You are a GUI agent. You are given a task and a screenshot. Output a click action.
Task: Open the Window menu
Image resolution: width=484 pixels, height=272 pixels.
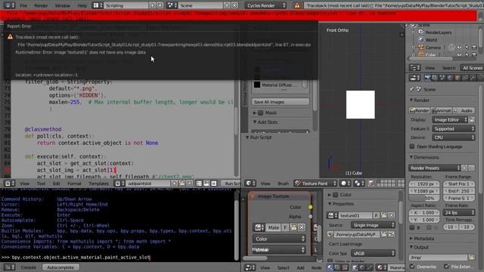[62, 5]
